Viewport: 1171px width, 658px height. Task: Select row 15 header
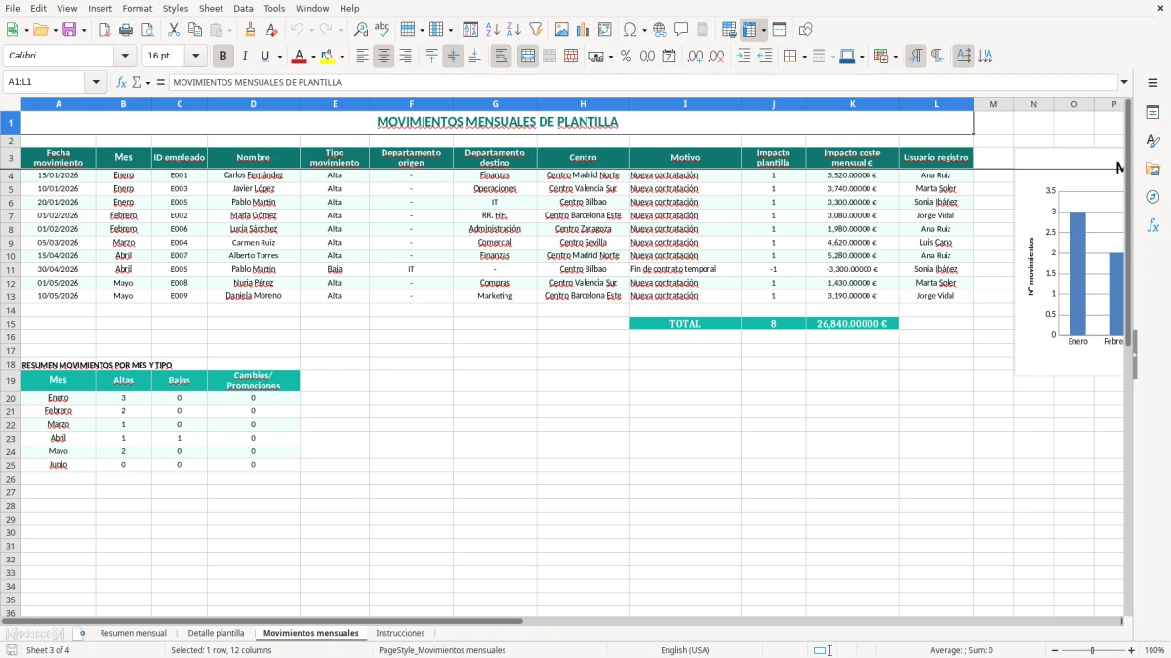[10, 324]
